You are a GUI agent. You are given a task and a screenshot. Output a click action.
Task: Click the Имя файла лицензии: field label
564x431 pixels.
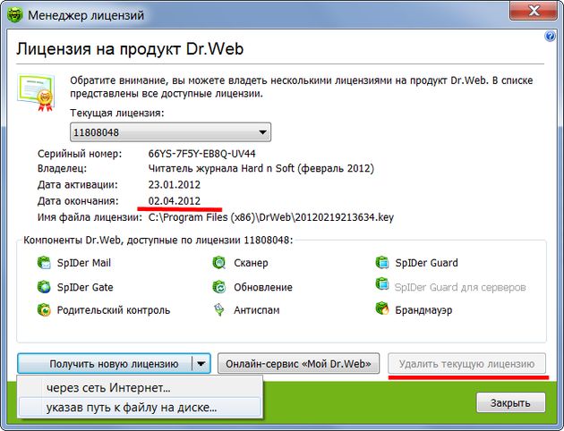point(90,217)
